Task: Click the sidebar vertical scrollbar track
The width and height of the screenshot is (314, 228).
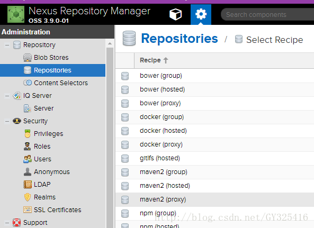Action: [x=110, y=138]
